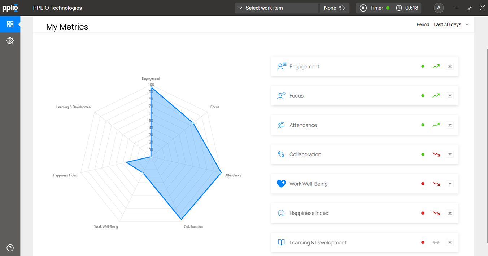Expand the Engagement metric card
Screen dimensions: 488x256
(450, 66)
